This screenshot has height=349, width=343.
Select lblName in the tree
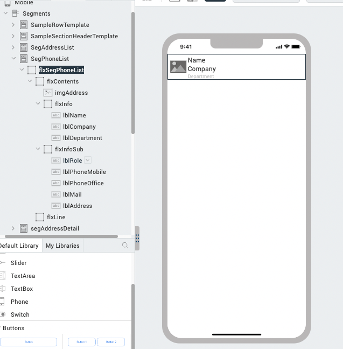pyautogui.click(x=74, y=115)
